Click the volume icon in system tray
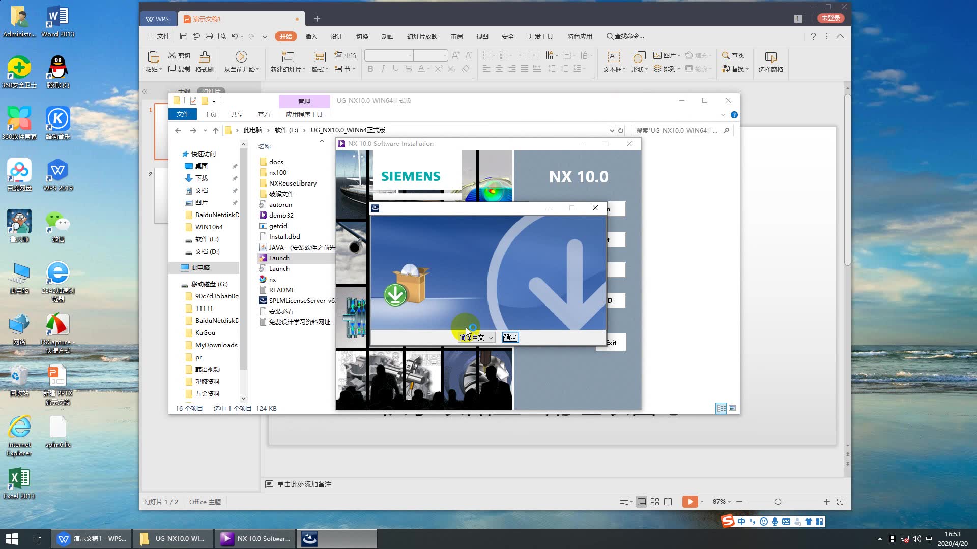Screen dimensions: 977x549 [x=916, y=539]
